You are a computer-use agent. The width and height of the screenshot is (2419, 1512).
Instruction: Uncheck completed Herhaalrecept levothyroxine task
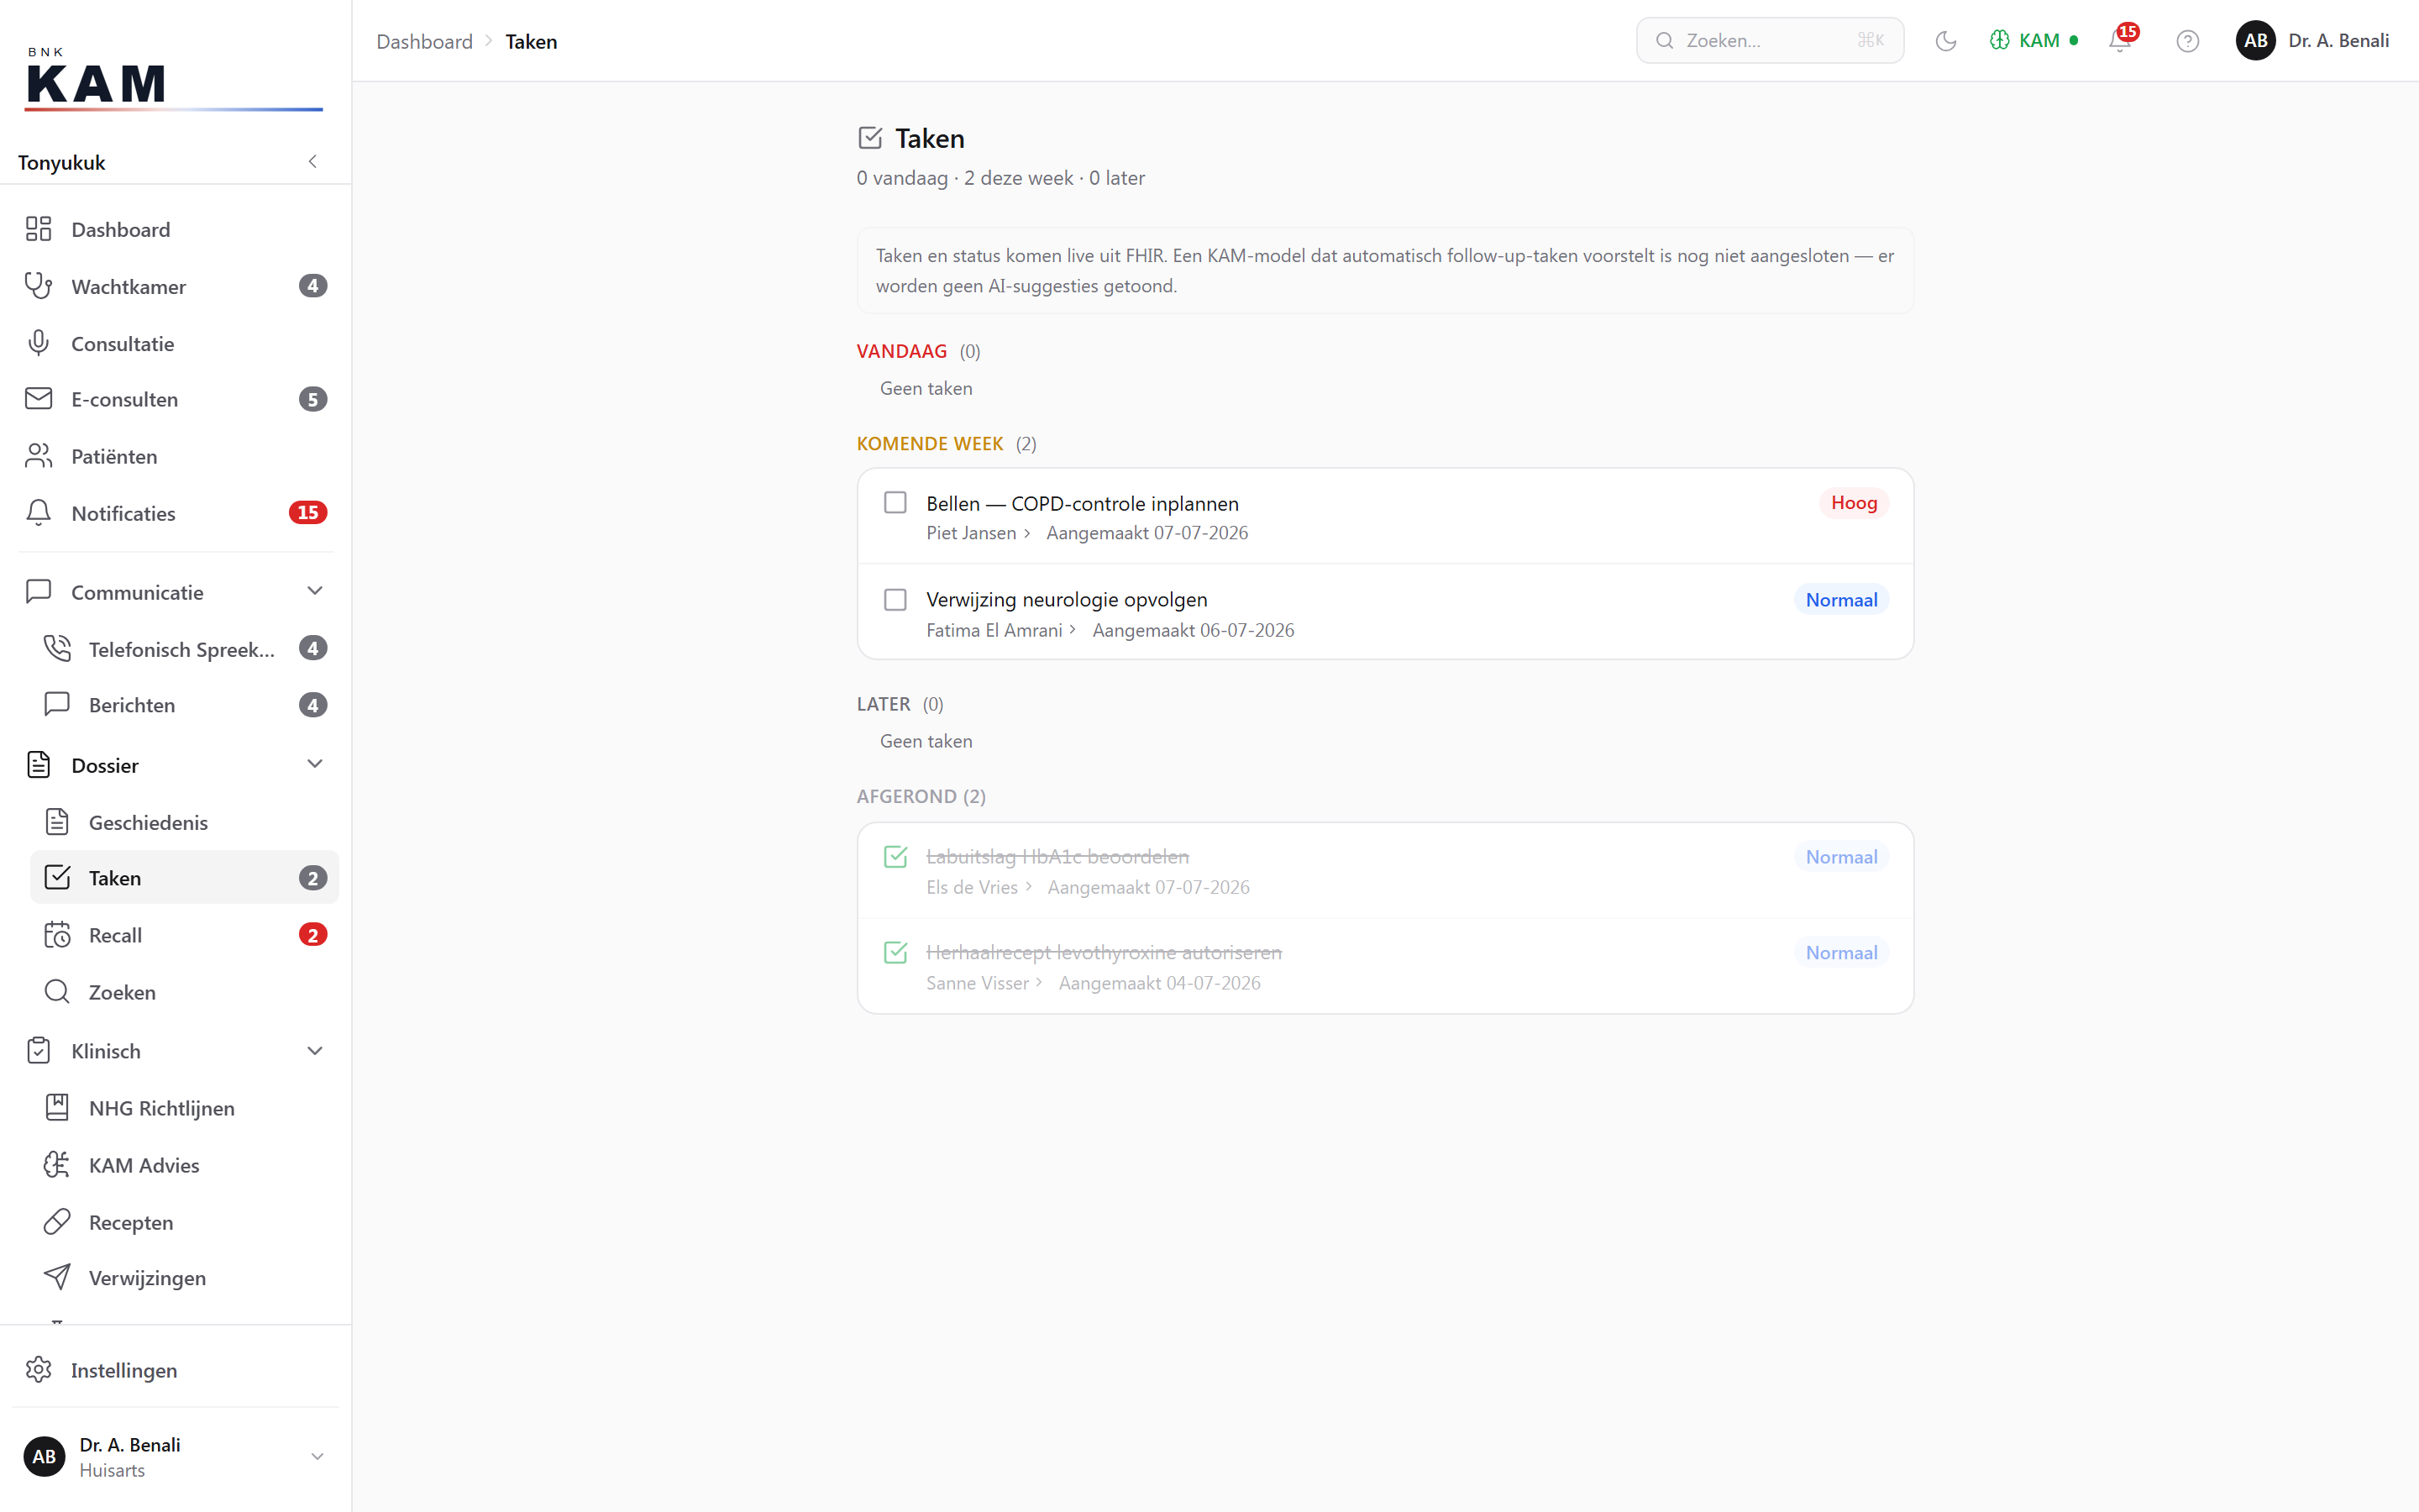pos(895,953)
